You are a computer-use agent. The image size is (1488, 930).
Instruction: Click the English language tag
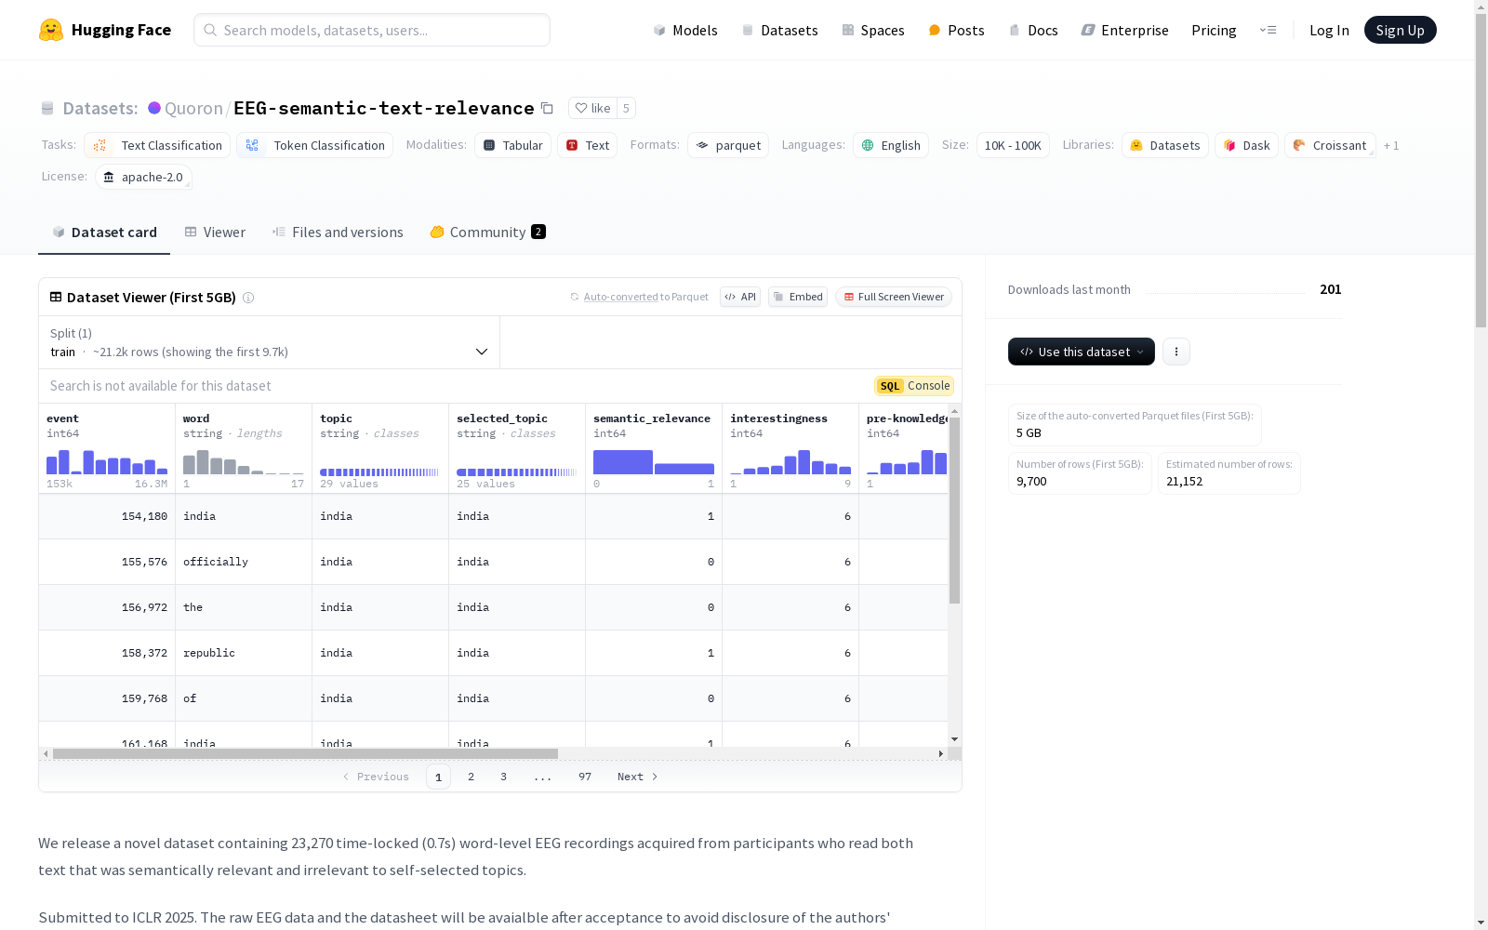click(x=891, y=145)
